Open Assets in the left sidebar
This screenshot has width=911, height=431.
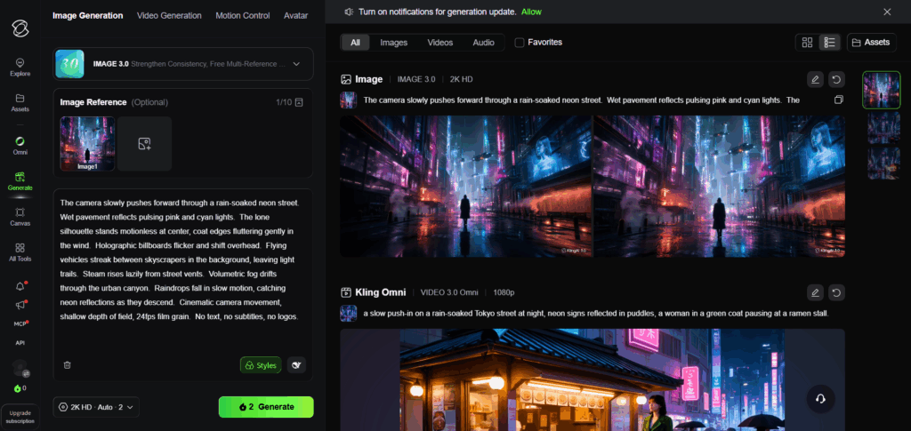[x=20, y=103]
